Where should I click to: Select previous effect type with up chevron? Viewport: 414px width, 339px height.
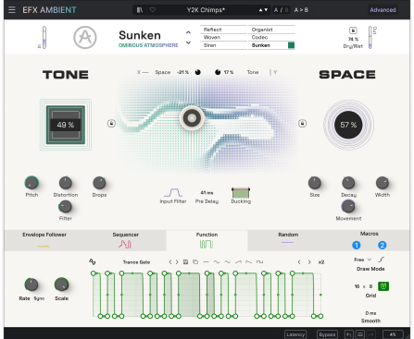(x=188, y=32)
